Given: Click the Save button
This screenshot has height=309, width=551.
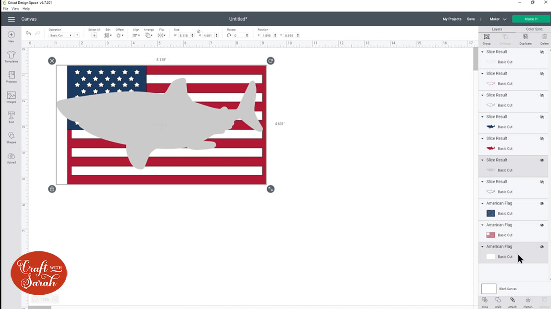Looking at the screenshot, I should coord(471,19).
